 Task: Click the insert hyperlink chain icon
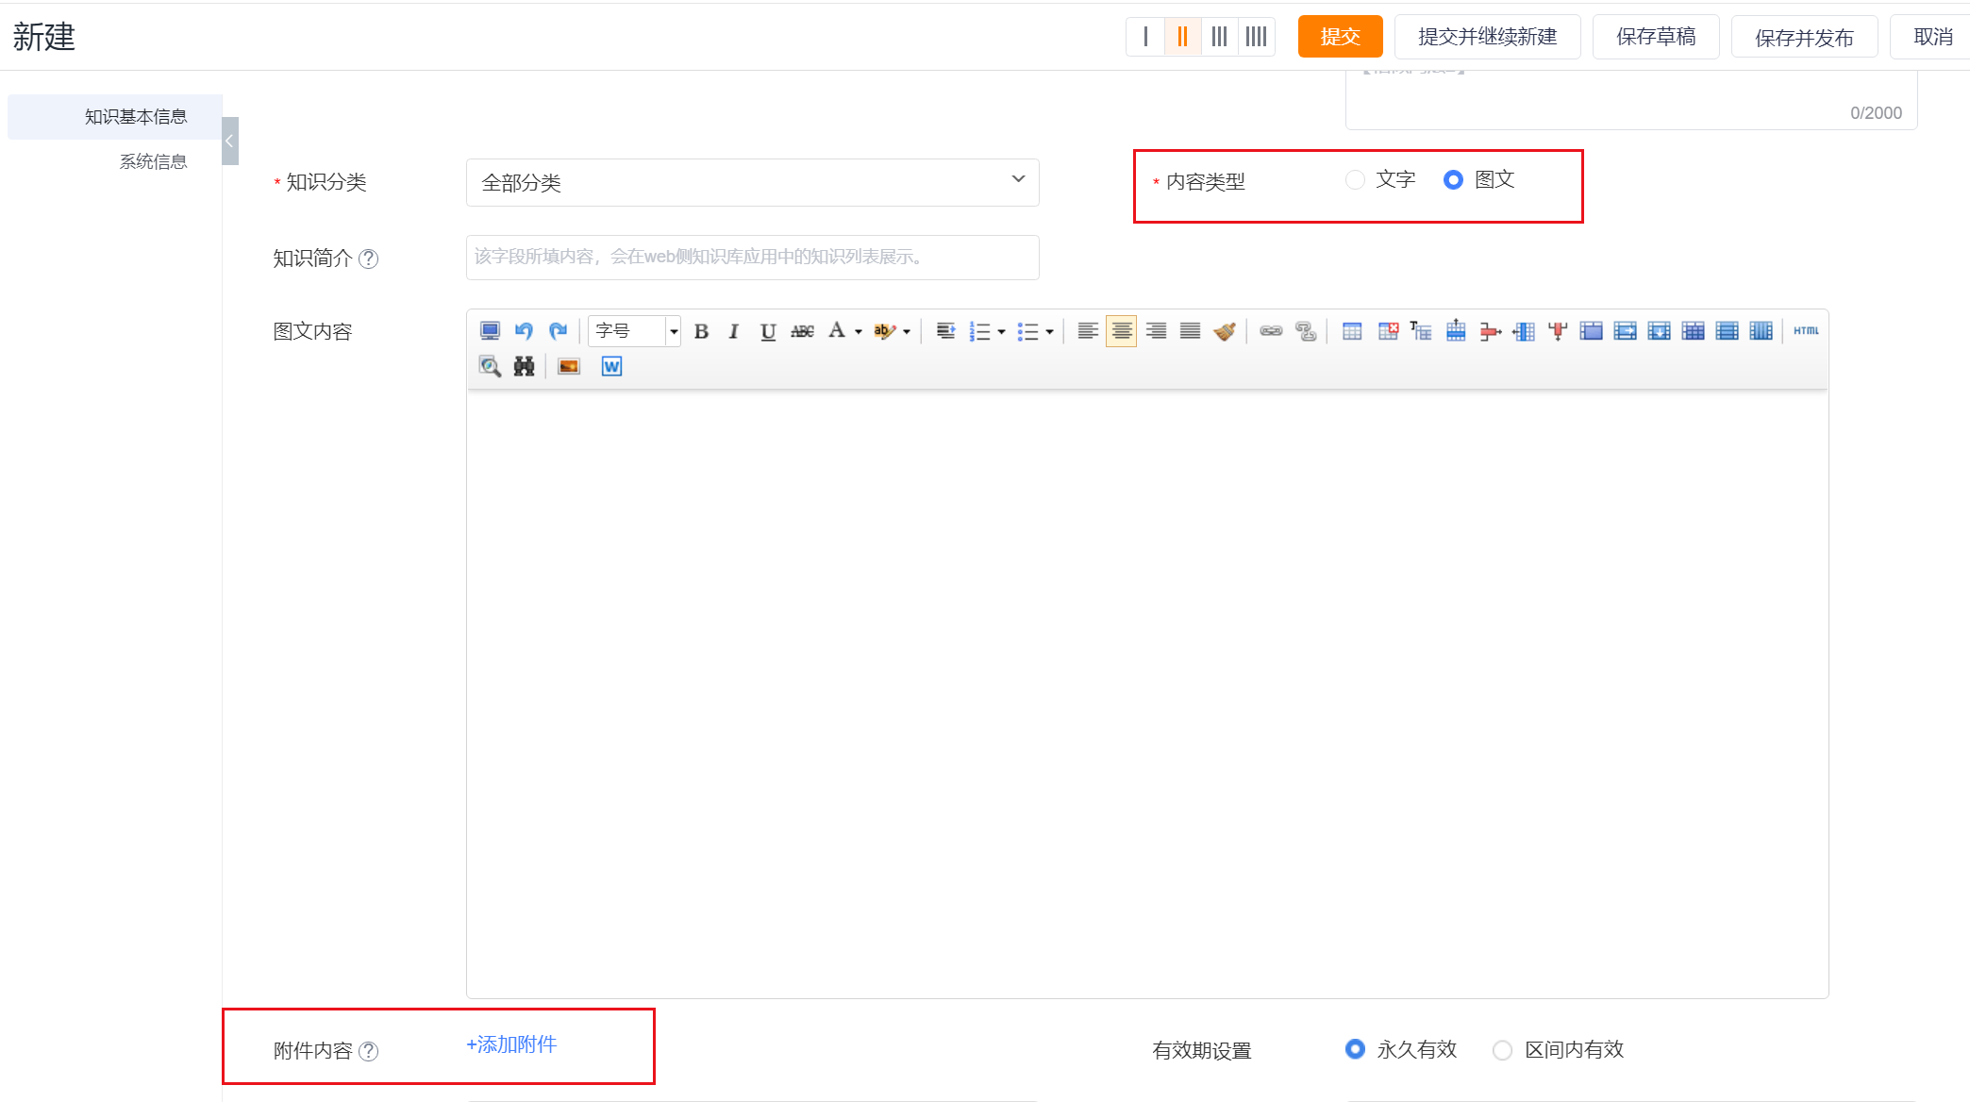1271,331
